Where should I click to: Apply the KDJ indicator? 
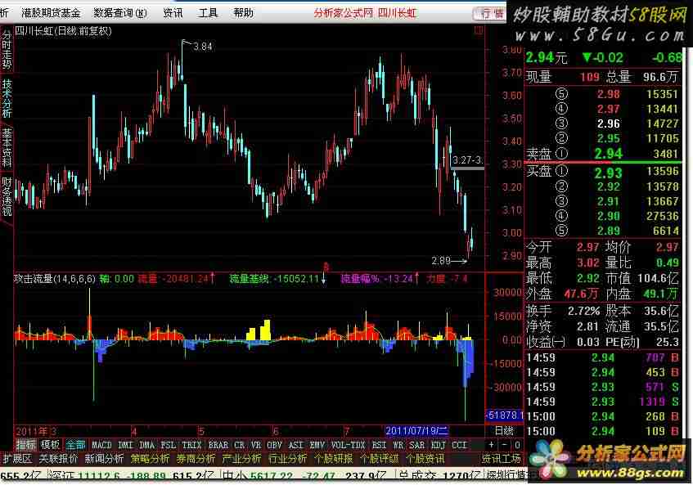click(x=438, y=445)
